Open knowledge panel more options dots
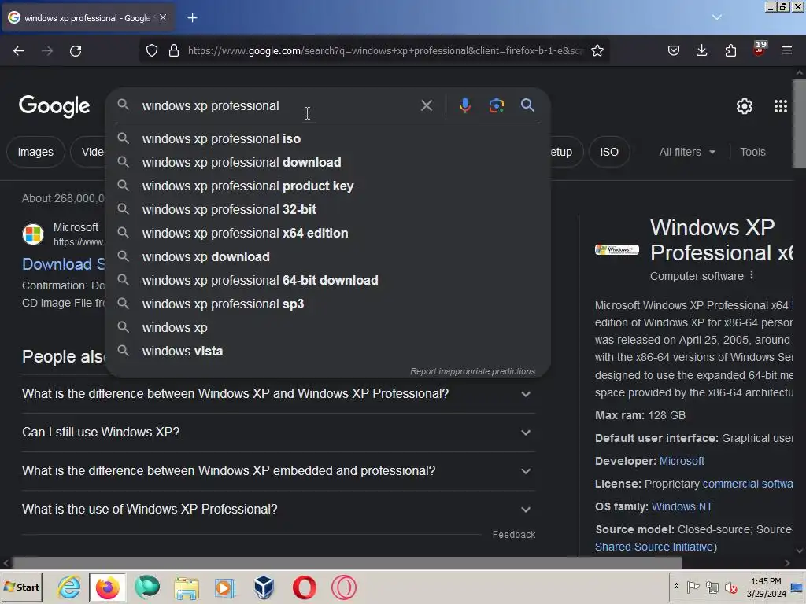Viewport: 806px width, 604px height. tap(752, 275)
